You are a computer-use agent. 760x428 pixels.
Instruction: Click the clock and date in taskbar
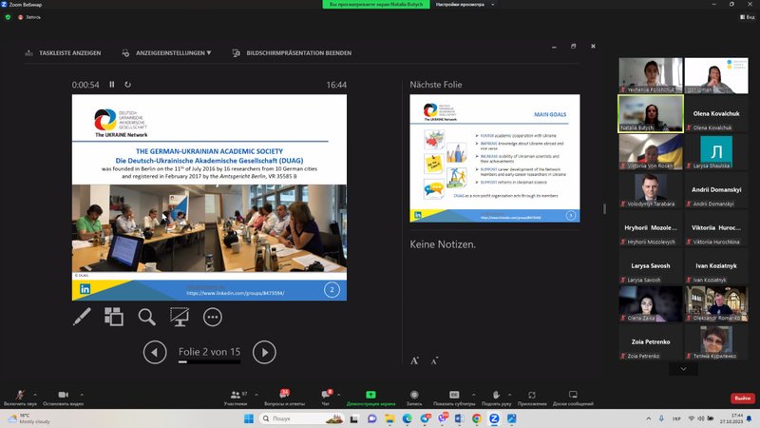pos(731,418)
